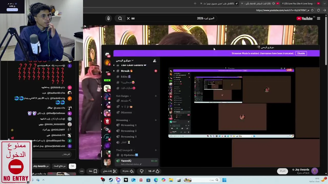
Task: Click the invite people icon in Discord
Action: [x=155, y=61]
